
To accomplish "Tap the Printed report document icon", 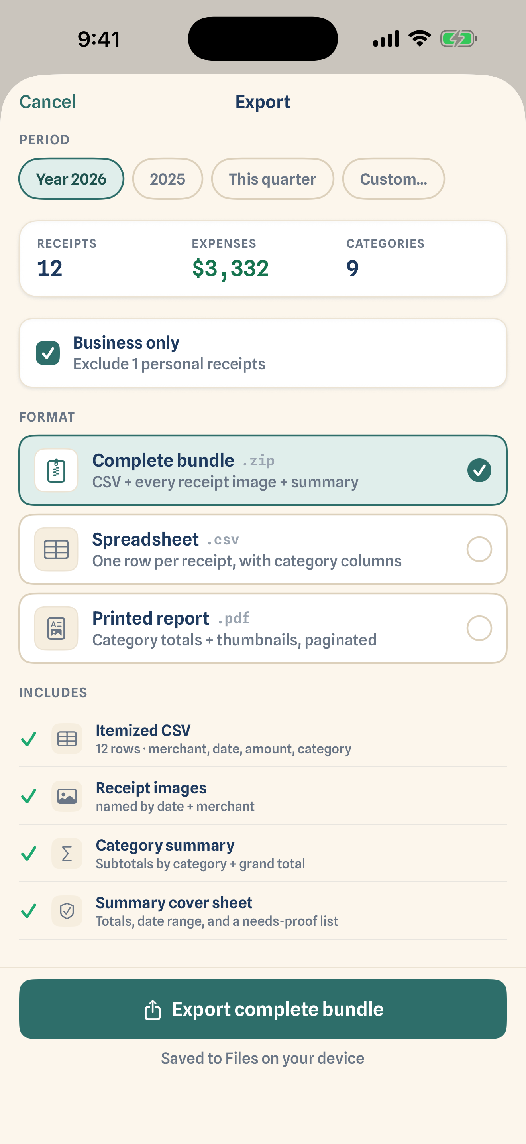I will click(56, 628).
